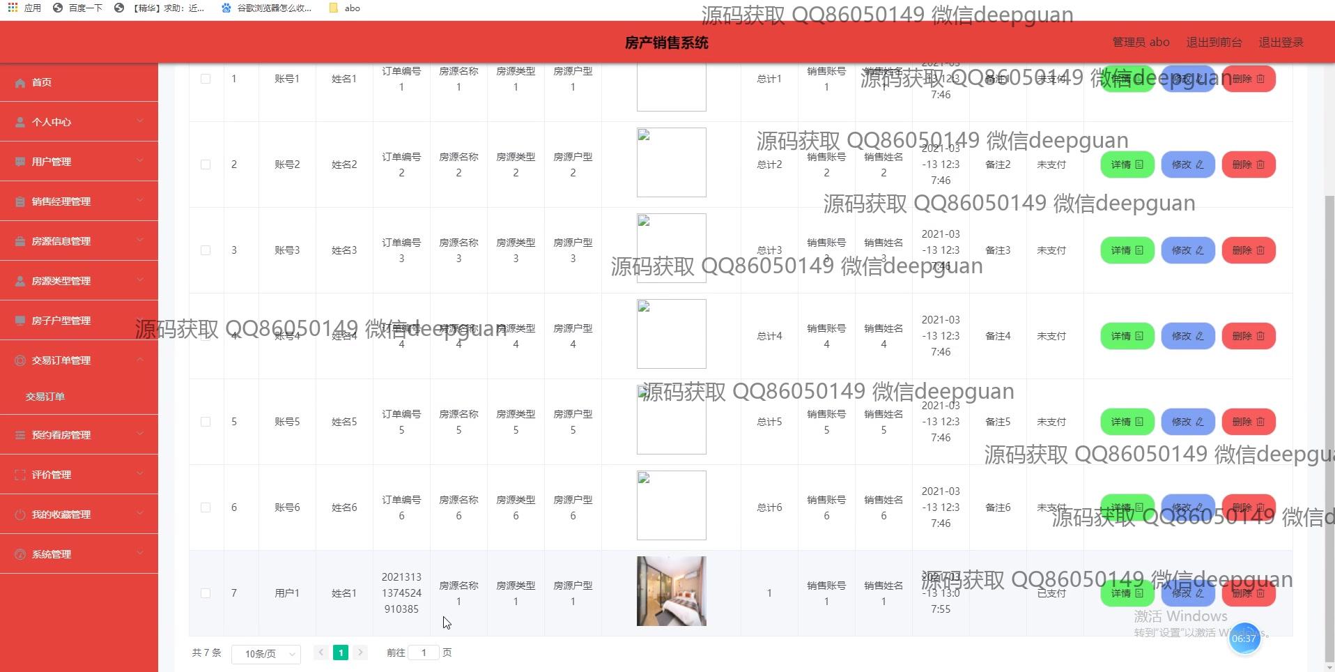This screenshot has width=1335, height=672.
Task: Select checkbox for row 2 账号2
Action: click(x=206, y=165)
